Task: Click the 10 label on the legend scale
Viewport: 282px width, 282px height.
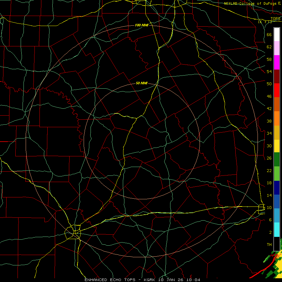Action: pos(269,207)
